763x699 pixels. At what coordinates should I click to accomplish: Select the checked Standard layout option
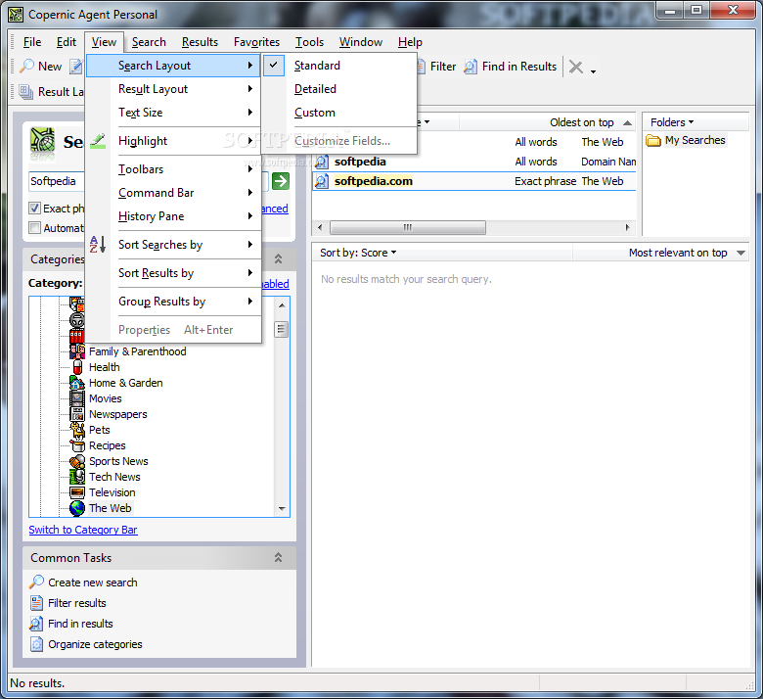[x=339, y=66]
